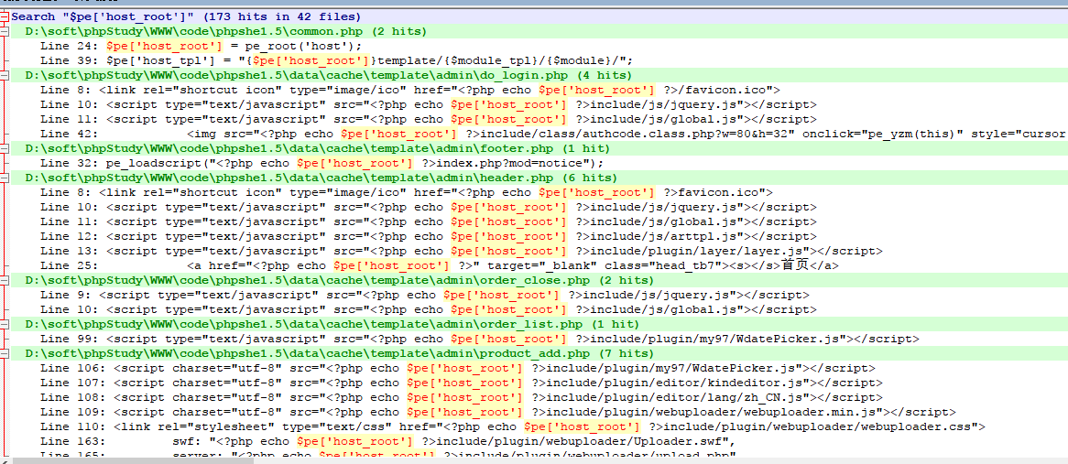
Task: Collapse product_add.php file result group
Action: 5,354
